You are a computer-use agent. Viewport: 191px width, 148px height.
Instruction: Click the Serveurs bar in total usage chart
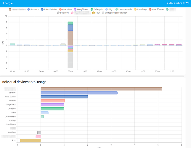coord(79,93)
